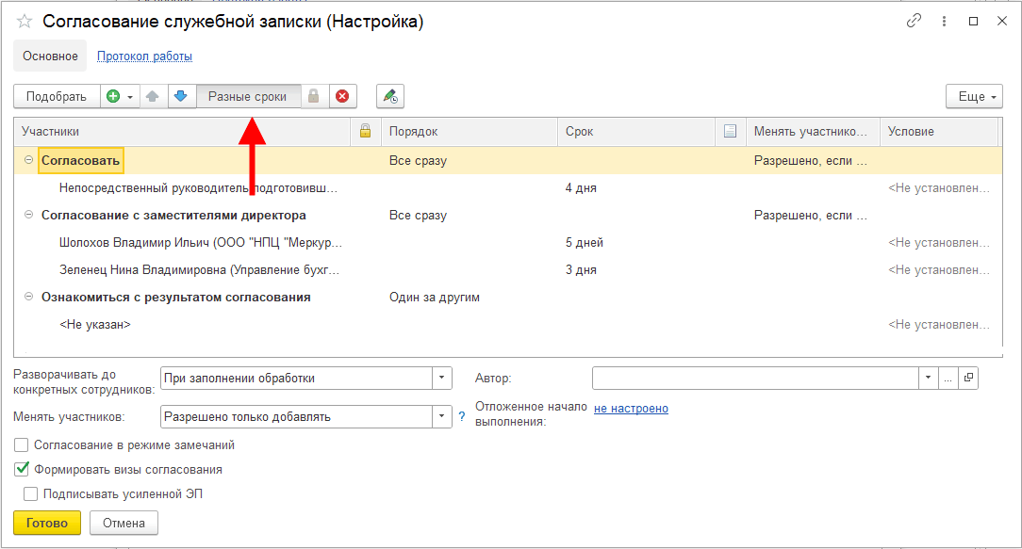The width and height of the screenshot is (1022, 549).
Task: Move item up with the up arrow
Action: pyautogui.click(x=153, y=96)
